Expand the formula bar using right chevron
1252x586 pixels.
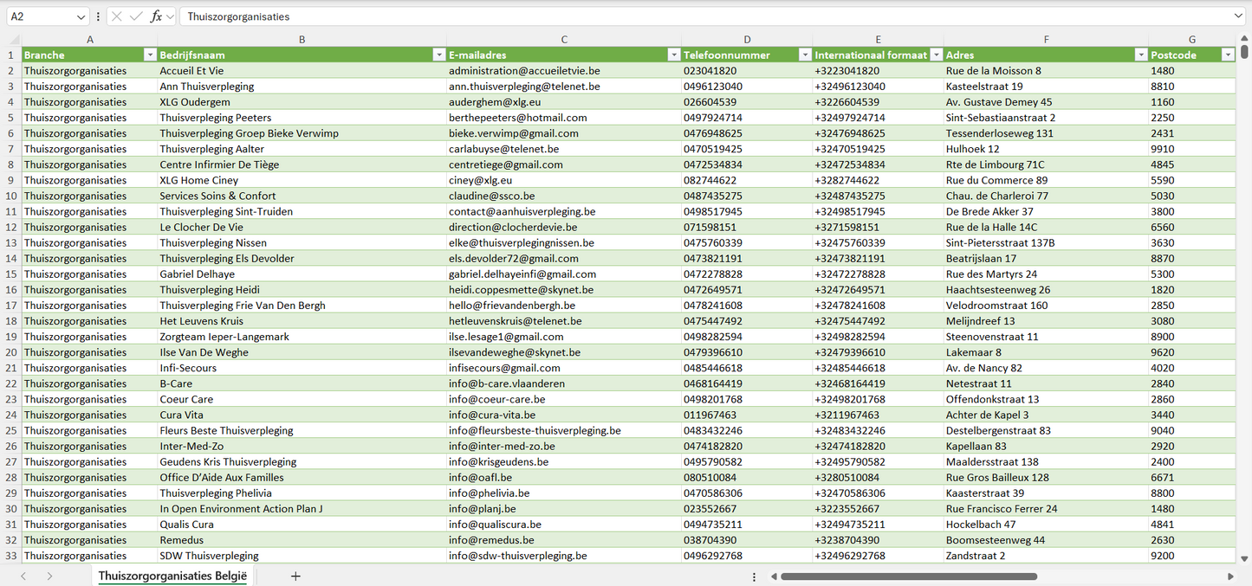[1238, 16]
